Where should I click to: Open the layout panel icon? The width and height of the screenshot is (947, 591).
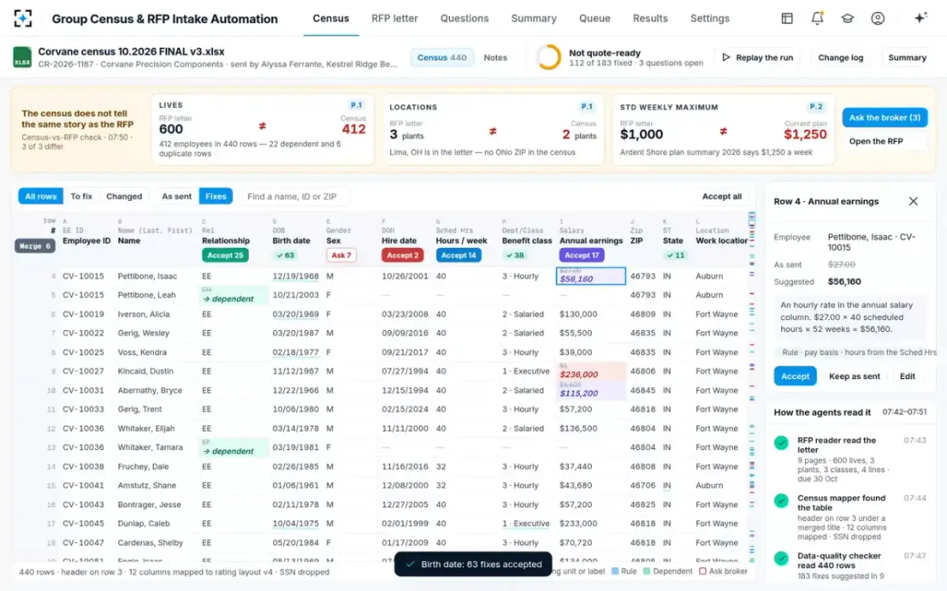coord(787,18)
